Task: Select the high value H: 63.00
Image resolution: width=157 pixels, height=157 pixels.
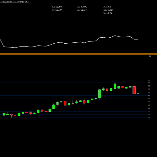Action: tap(82, 7)
